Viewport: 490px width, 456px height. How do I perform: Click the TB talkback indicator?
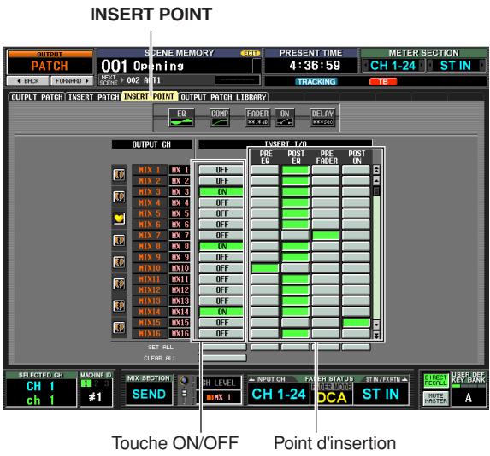(x=383, y=81)
